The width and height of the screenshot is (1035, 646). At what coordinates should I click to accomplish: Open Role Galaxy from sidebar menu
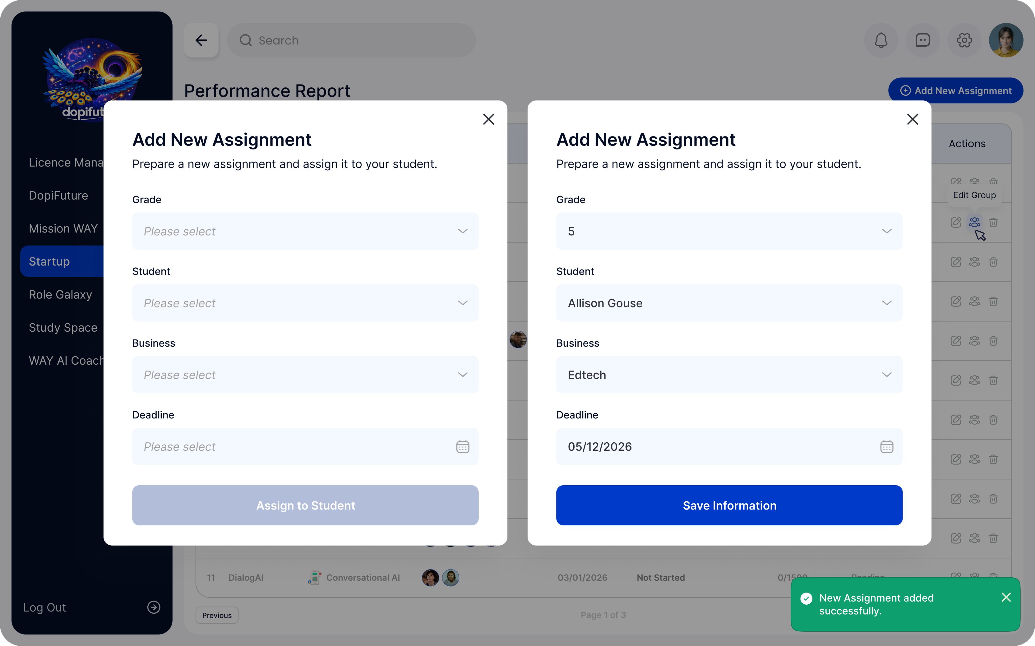point(61,294)
